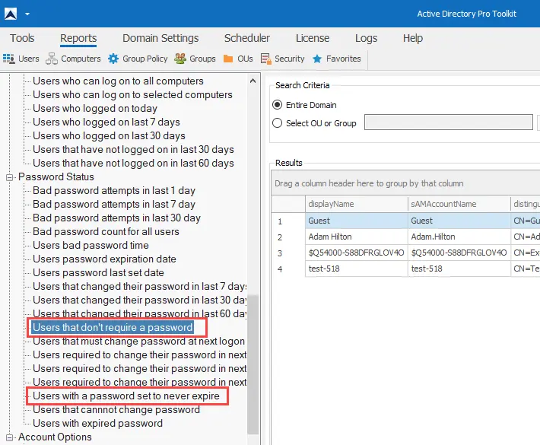This screenshot has width=540, height=445.
Task: Select Users with a password set to never expire
Action: click(x=126, y=396)
